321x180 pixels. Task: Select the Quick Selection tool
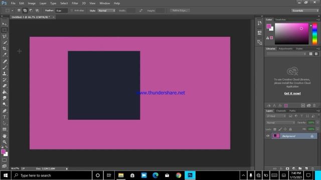[5, 42]
